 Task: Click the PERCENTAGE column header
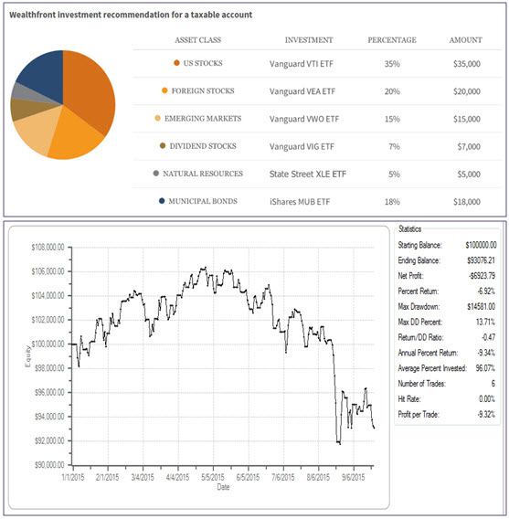click(392, 40)
